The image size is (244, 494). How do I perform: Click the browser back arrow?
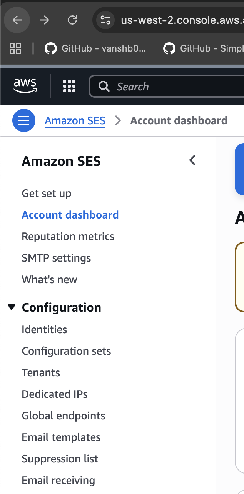coord(17,20)
